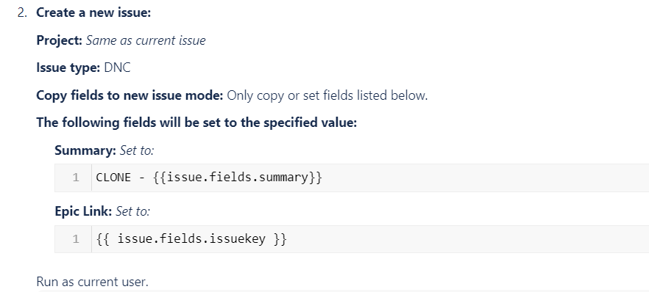Click the 'Summary:' field label
649x292 pixels.
pos(85,150)
